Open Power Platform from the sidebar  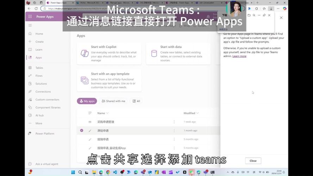(45, 133)
